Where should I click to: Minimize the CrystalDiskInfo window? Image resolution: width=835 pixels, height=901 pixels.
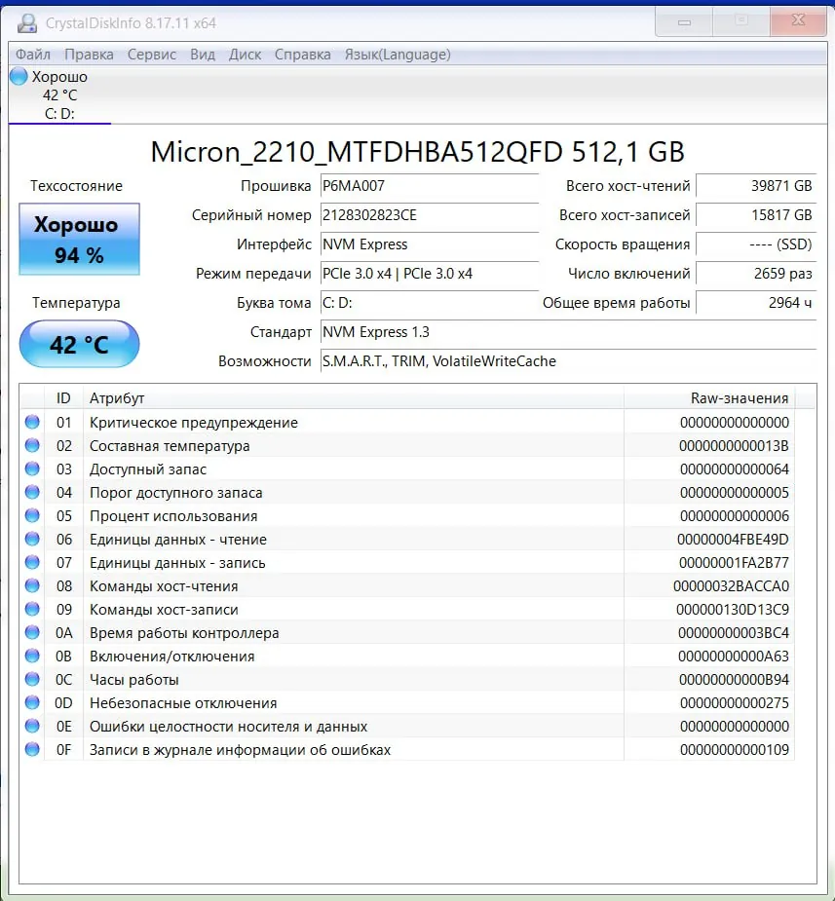[684, 21]
